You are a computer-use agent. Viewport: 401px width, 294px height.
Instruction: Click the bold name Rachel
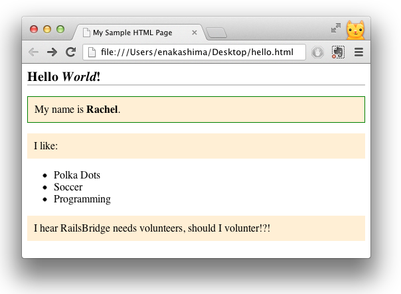102,110
